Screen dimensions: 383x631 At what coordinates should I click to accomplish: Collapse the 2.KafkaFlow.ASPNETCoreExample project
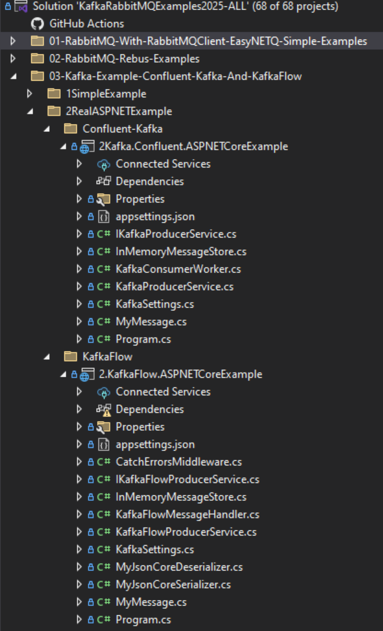tap(63, 374)
